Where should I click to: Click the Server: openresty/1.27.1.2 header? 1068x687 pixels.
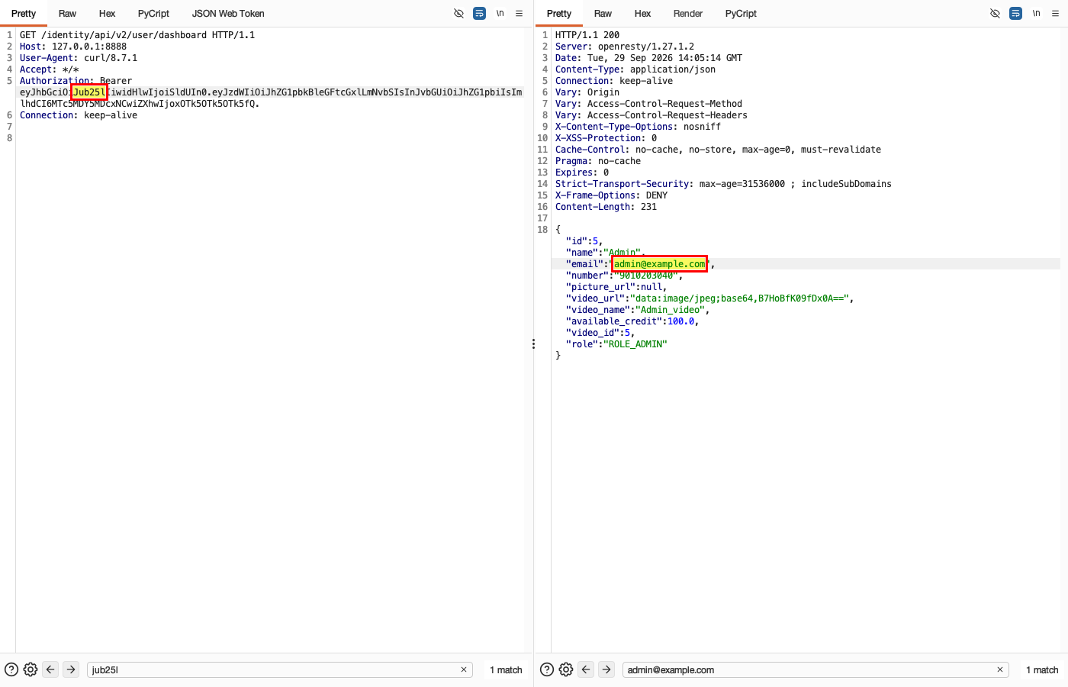click(625, 47)
